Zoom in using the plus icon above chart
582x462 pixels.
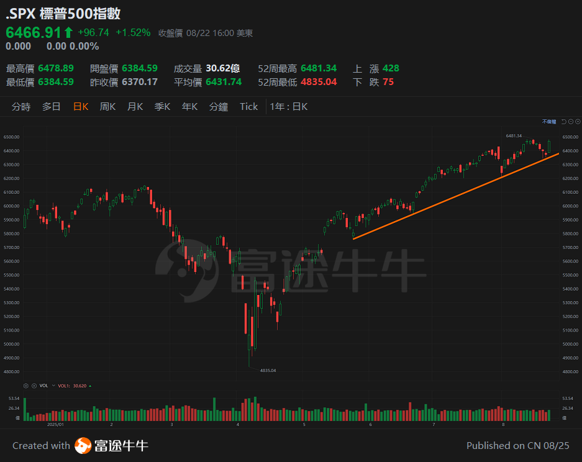tap(578, 122)
